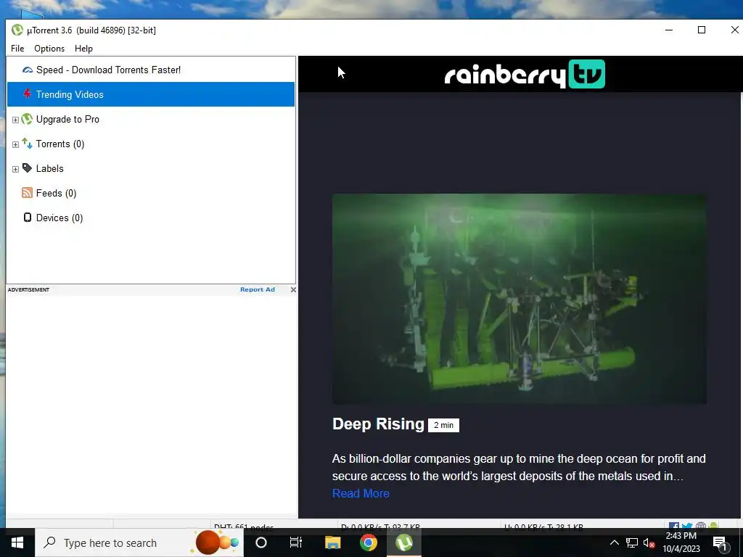The width and height of the screenshot is (743, 557).
Task: Click the speed gauge icon in the sidebar
Action: (x=28, y=70)
